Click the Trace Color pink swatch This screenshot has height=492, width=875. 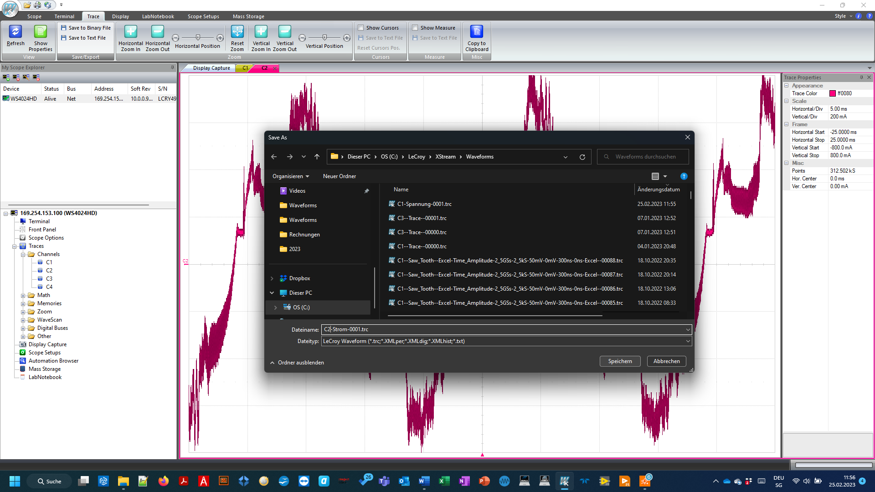(x=833, y=93)
